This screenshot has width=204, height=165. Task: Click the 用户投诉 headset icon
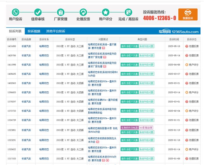pyautogui.click(x=15, y=12)
